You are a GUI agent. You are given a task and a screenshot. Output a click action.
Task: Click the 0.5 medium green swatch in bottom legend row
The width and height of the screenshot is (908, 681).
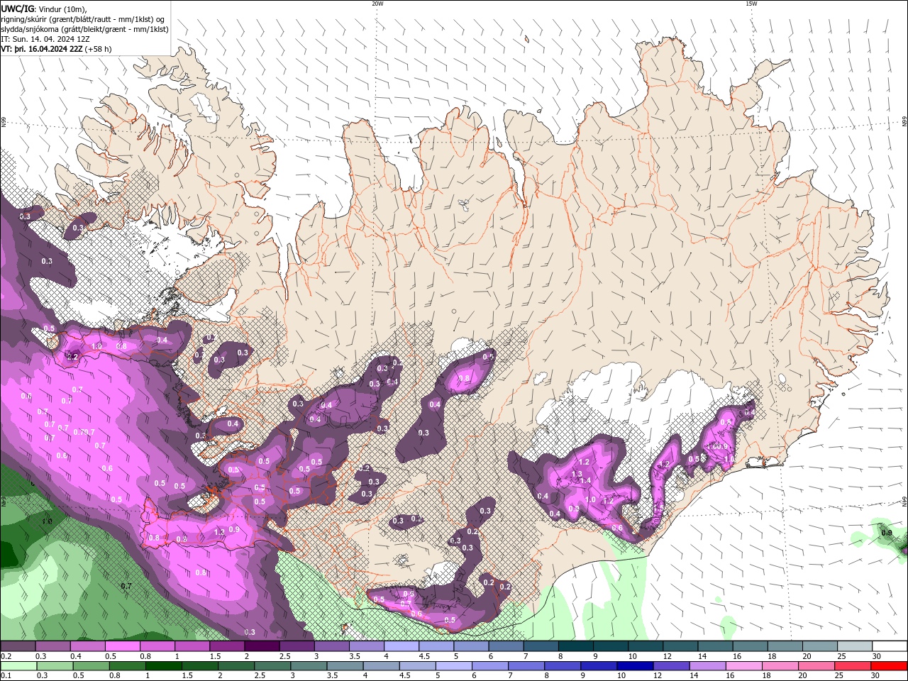91,666
